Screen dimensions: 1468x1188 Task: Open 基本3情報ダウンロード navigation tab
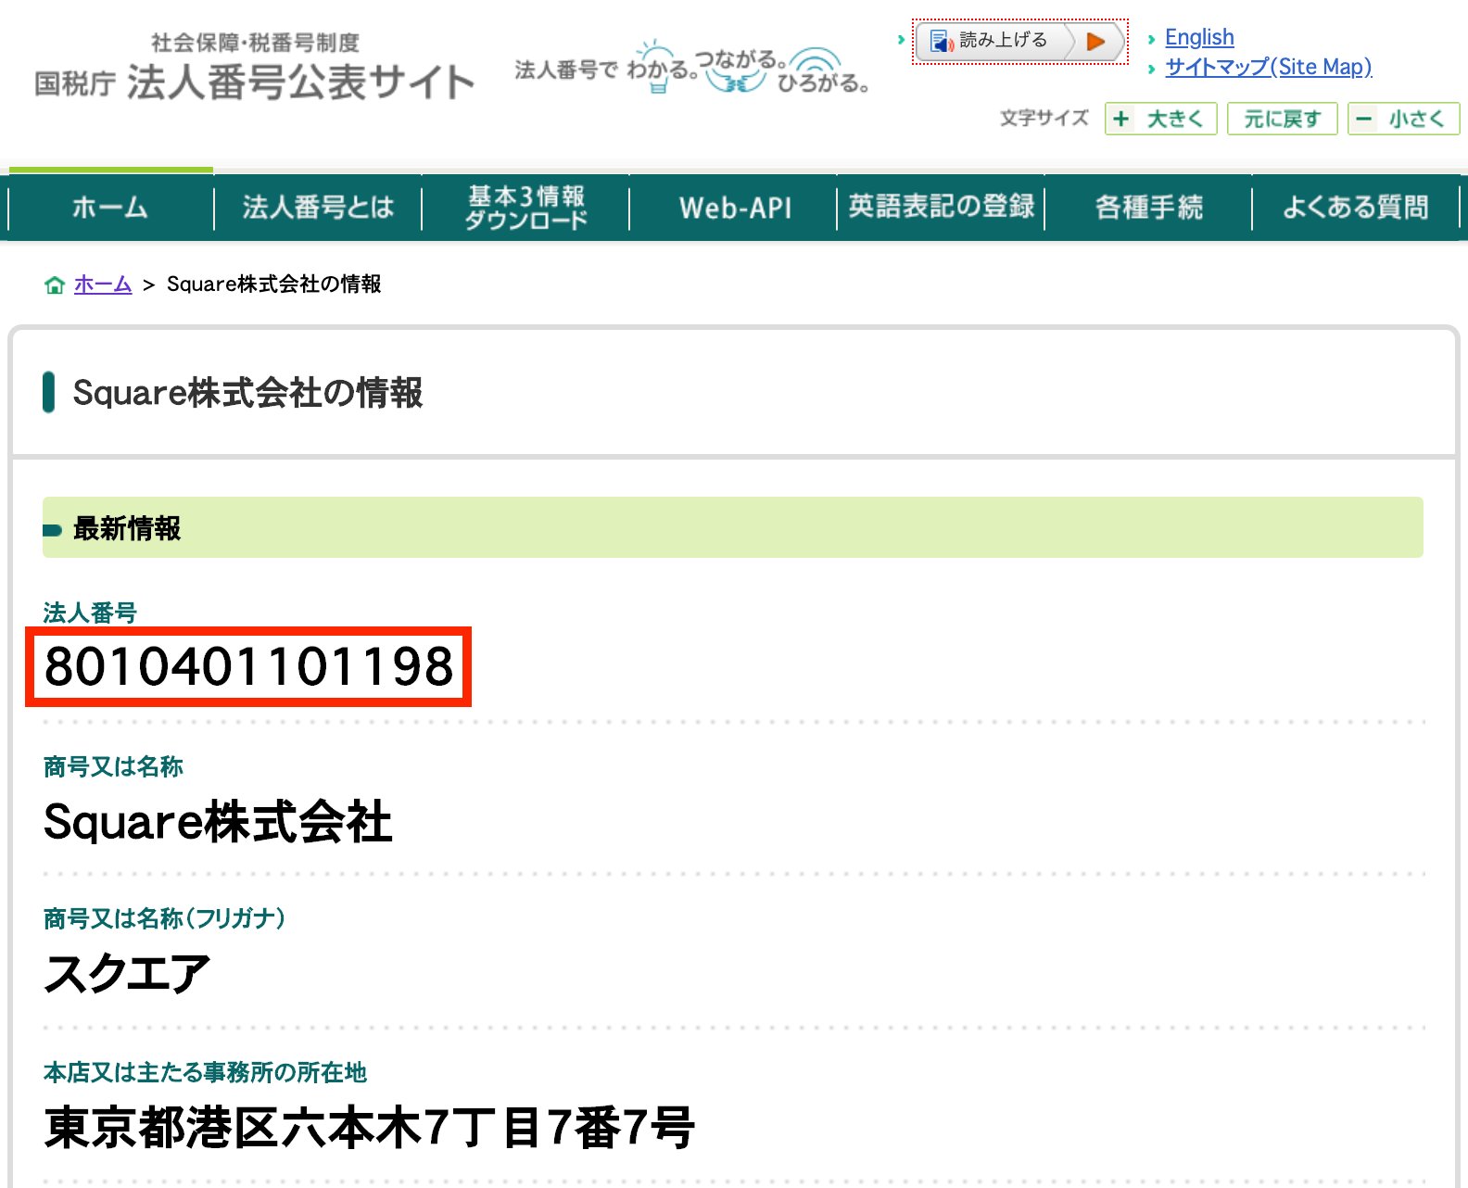pyautogui.click(x=525, y=208)
